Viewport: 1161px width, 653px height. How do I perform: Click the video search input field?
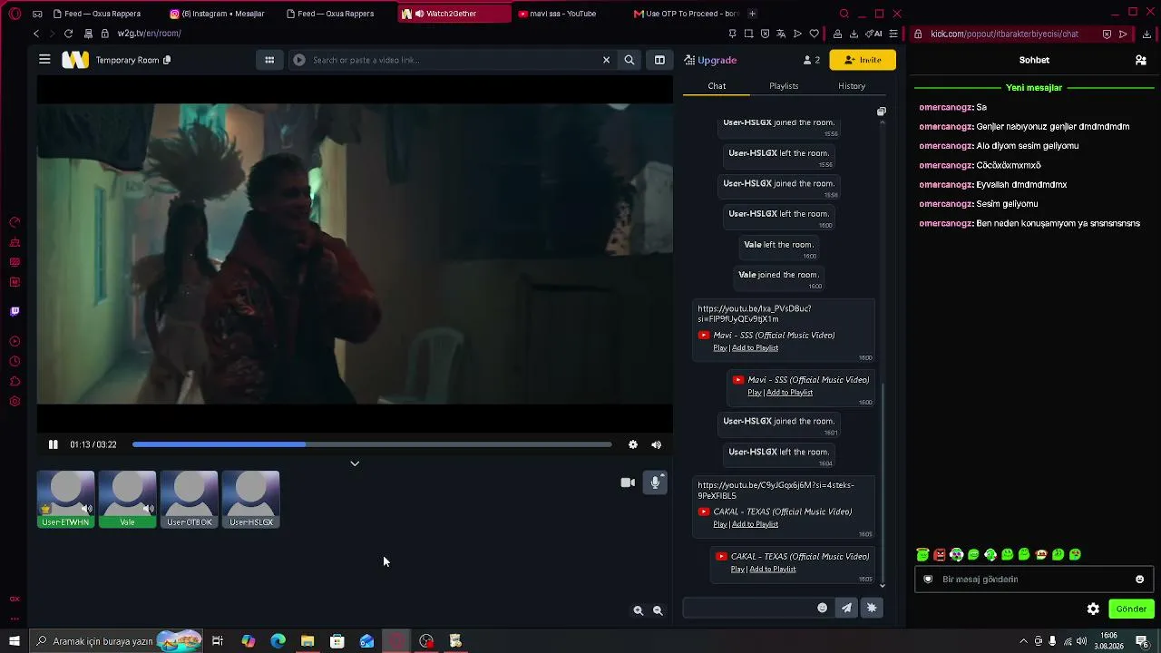coord(454,60)
